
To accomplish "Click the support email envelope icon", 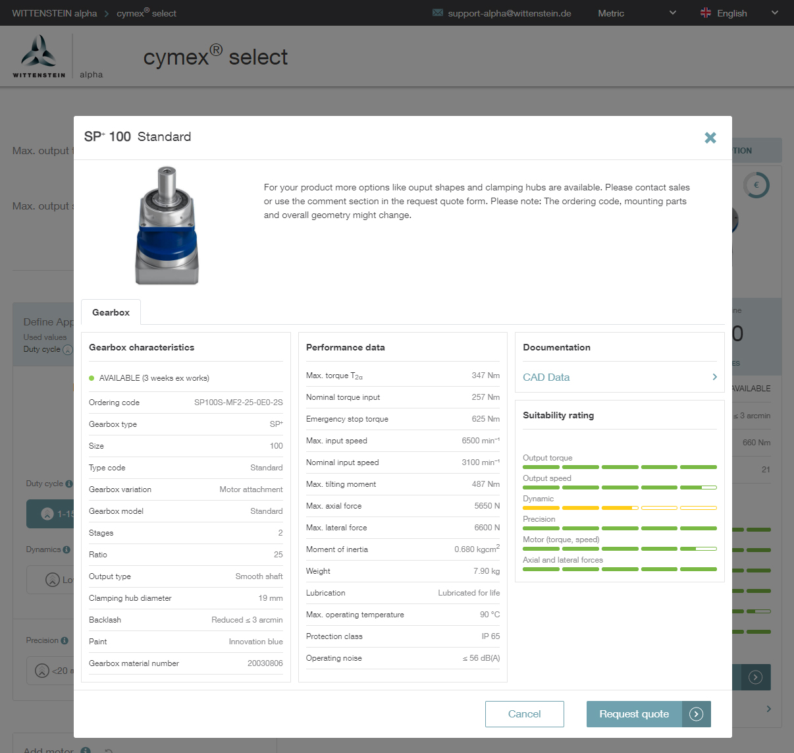I will [x=438, y=13].
